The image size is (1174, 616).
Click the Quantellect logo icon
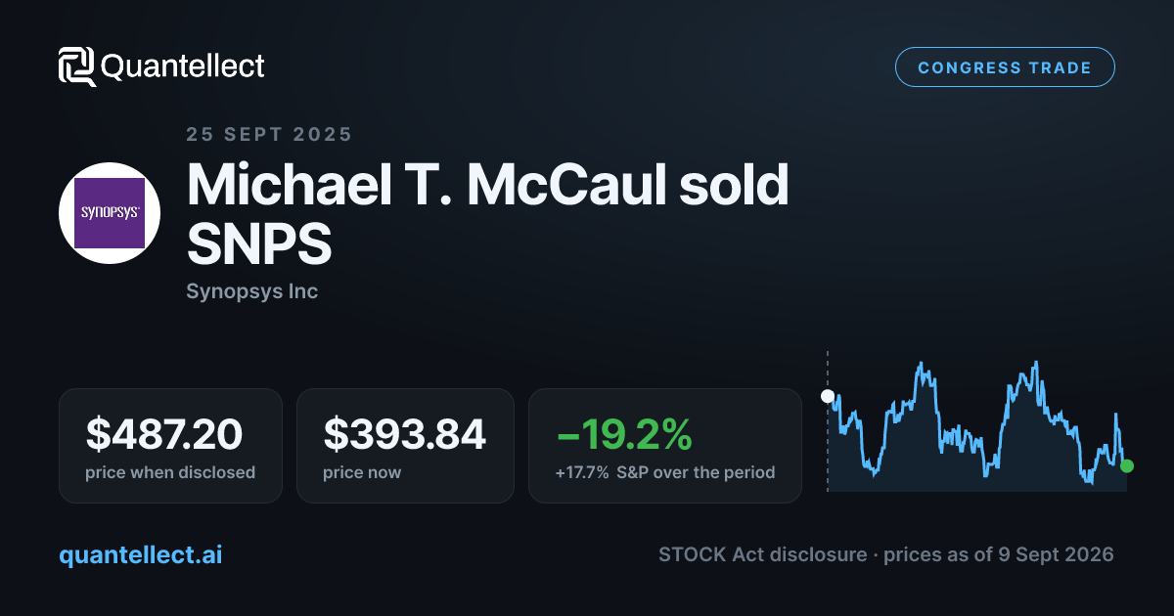click(77, 66)
